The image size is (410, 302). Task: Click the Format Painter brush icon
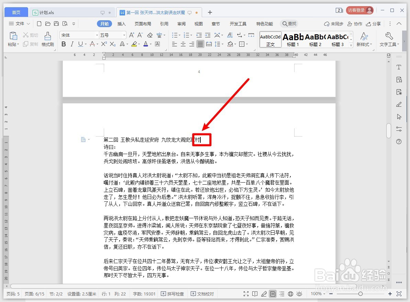pyautogui.click(x=47, y=36)
